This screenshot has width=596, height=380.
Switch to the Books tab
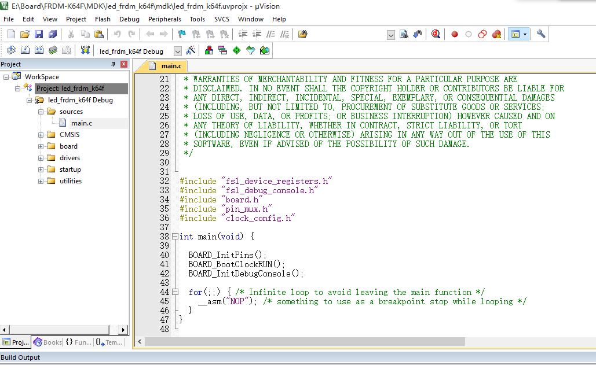click(47, 342)
